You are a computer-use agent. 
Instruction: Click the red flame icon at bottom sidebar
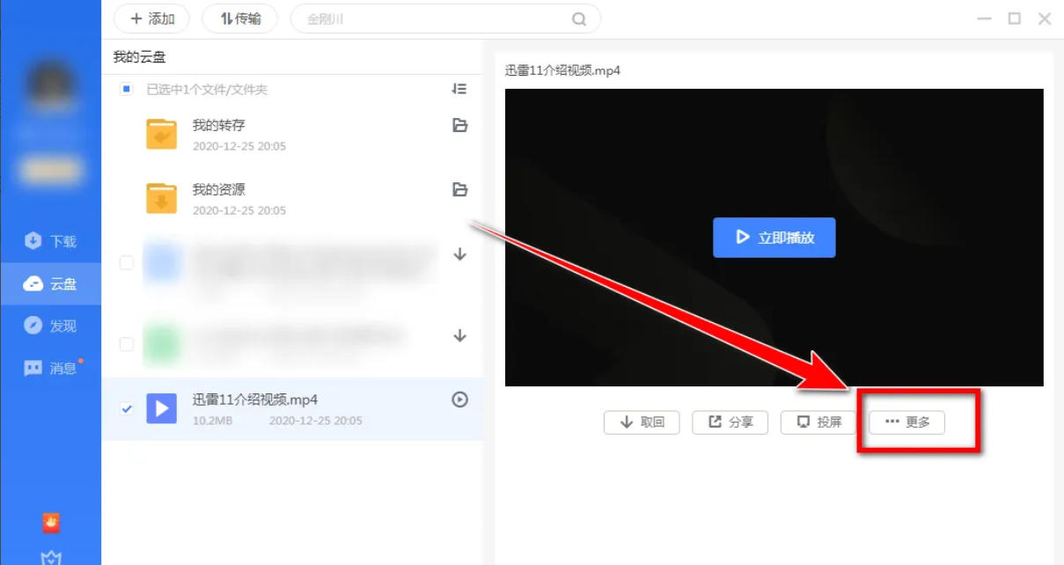pos(51,523)
